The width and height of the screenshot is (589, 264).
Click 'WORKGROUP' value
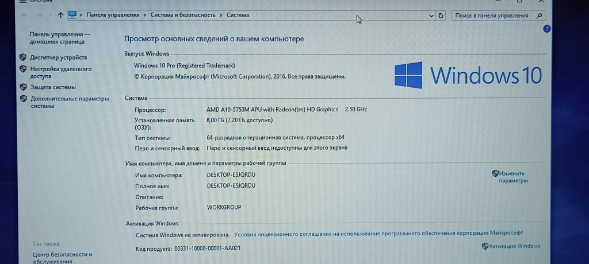[224, 207]
